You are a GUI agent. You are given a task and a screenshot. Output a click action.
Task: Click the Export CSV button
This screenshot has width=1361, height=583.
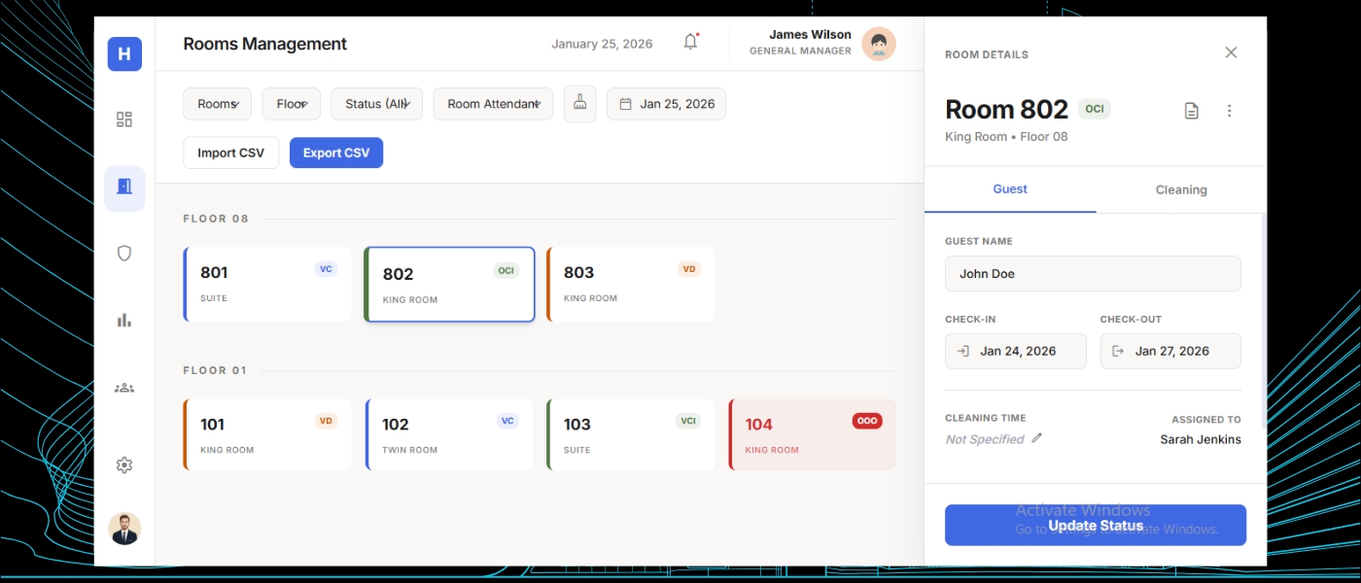click(336, 153)
